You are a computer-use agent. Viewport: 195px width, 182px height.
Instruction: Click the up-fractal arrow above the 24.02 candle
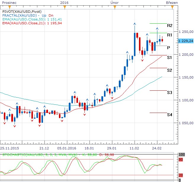pyautogui.click(x=157, y=28)
